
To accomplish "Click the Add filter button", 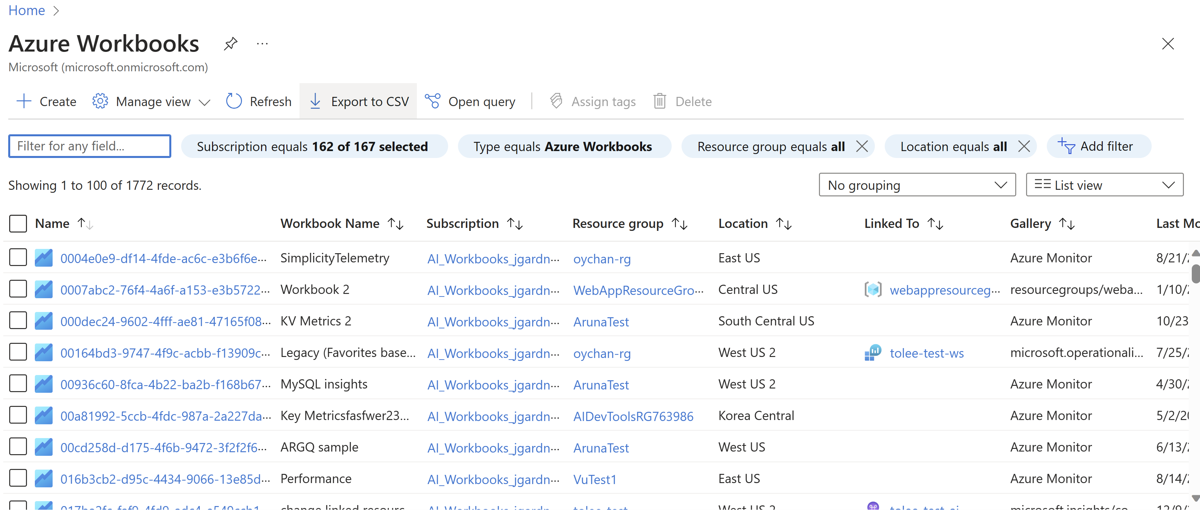I will pyautogui.click(x=1098, y=146).
